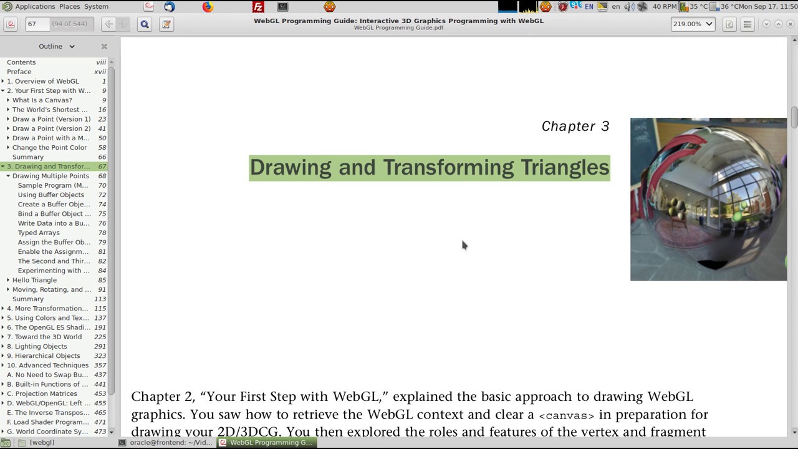Go to 'Change the Point Color' section
Image resolution: width=798 pixels, height=449 pixels.
pyautogui.click(x=49, y=147)
